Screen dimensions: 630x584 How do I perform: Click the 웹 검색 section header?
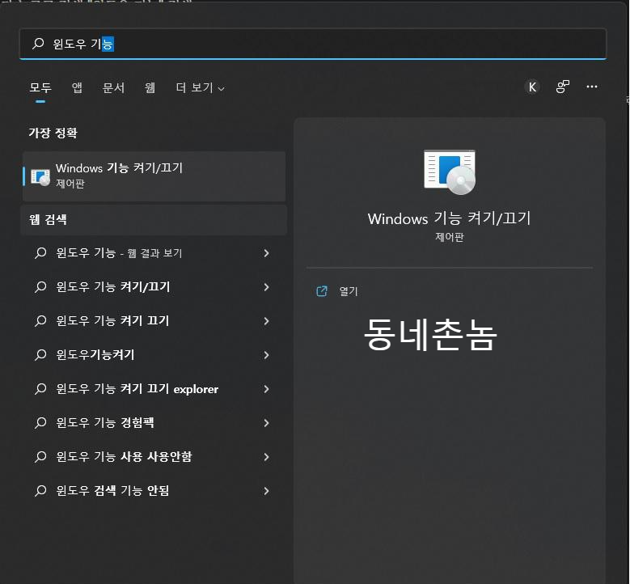154,220
